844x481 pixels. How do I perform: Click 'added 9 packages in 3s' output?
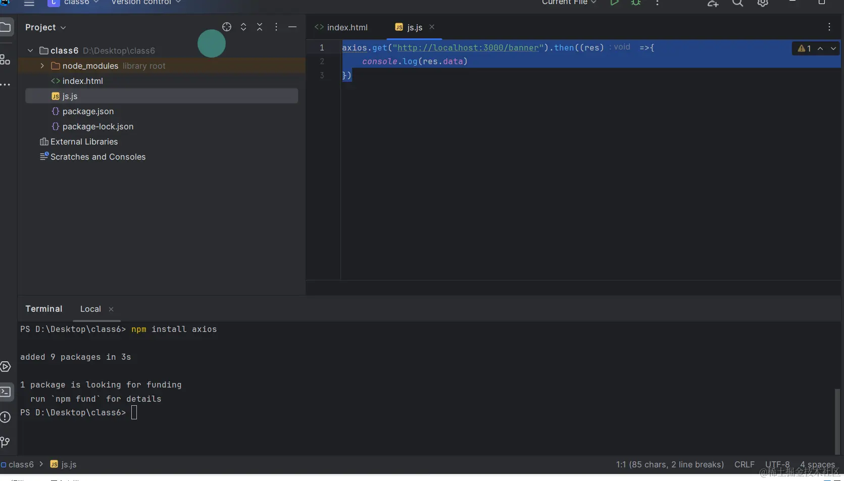point(76,357)
